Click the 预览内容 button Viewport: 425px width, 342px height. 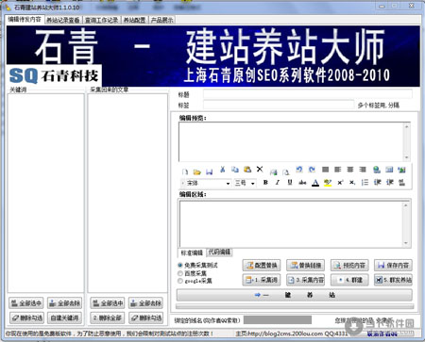349,266
